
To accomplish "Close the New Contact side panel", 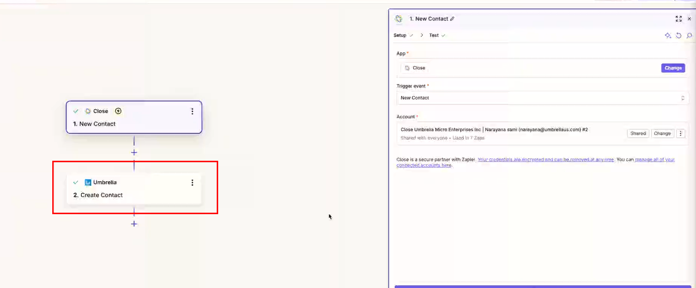I will [689, 19].
